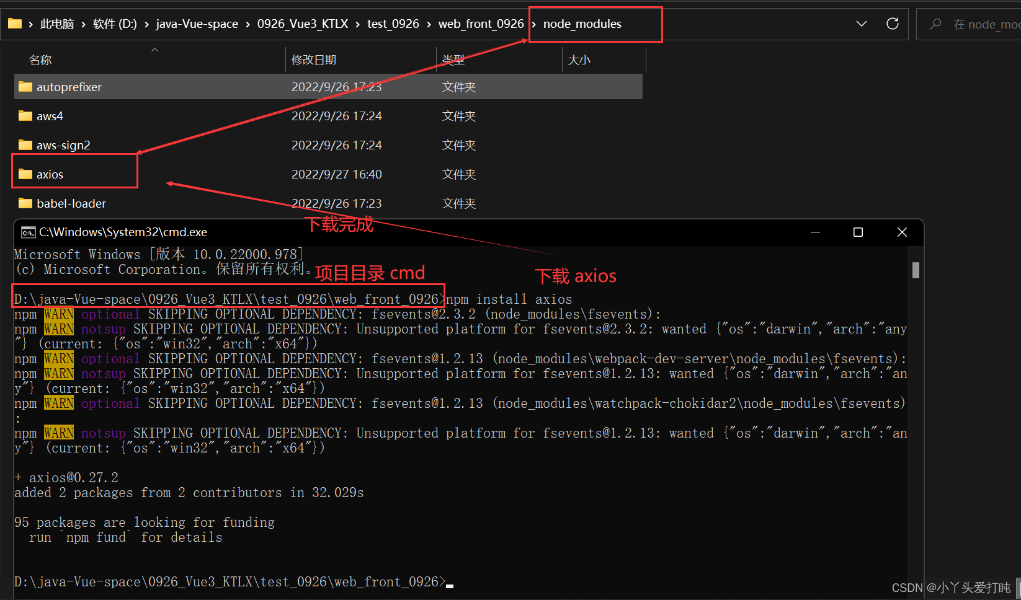Expand chevron after test_0926 breadcrumb
The width and height of the screenshot is (1021, 600).
coord(429,24)
